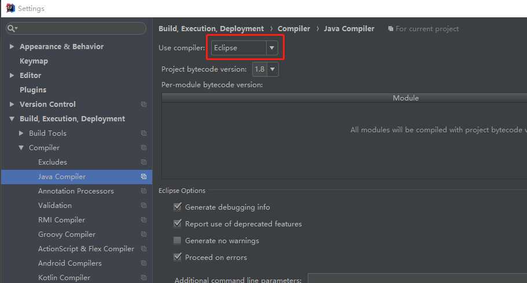Open Kotlin Compiler settings

[x=64, y=277]
